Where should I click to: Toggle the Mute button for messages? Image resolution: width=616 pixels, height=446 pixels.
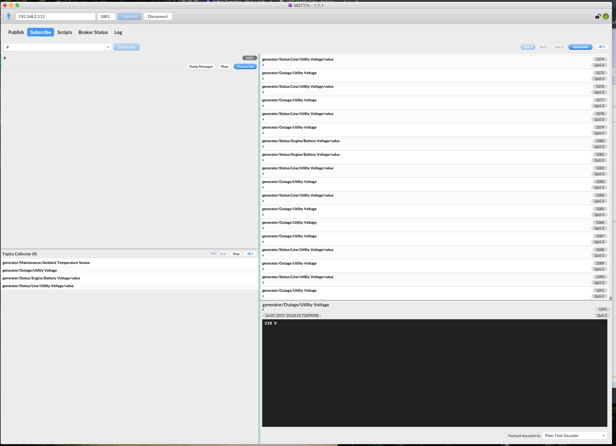pyautogui.click(x=224, y=66)
